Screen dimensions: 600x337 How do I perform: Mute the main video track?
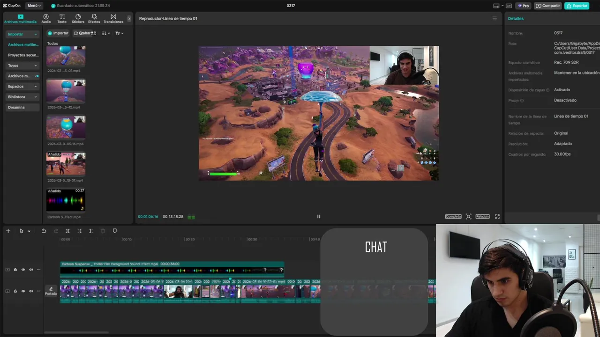(31, 291)
